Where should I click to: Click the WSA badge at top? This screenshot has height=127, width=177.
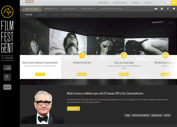pyautogui.click(x=29, y=2)
